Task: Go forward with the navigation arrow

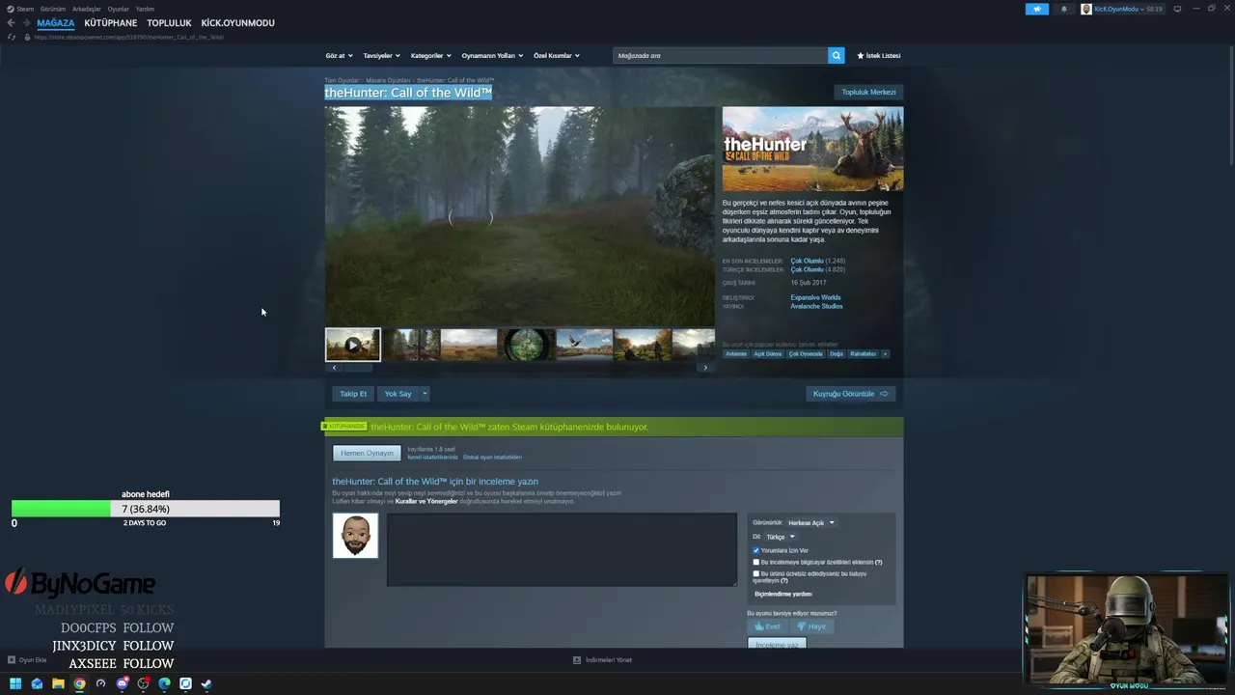Action: tap(26, 22)
